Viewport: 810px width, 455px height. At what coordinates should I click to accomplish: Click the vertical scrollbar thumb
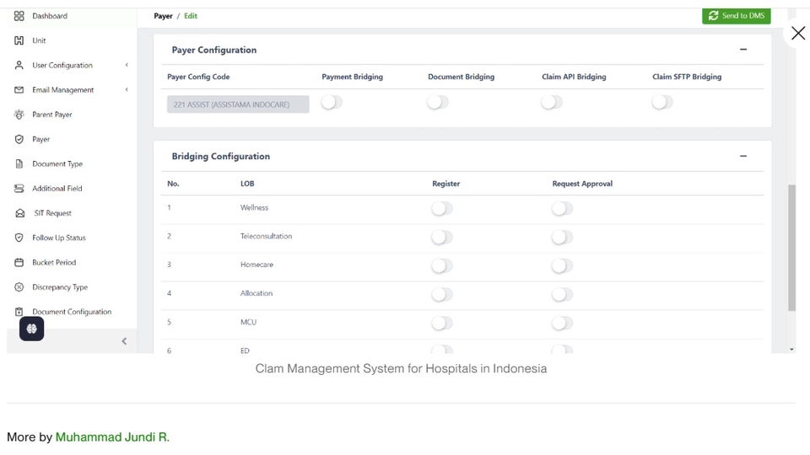point(792,248)
